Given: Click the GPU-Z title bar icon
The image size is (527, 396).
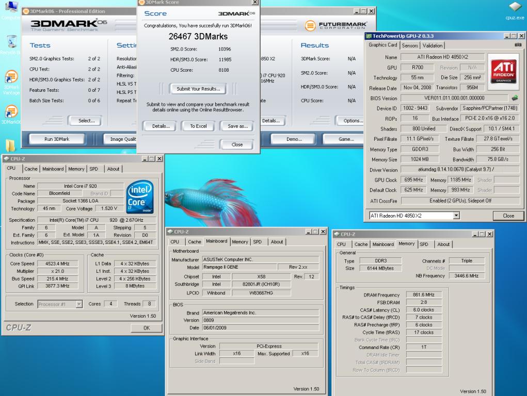Looking at the screenshot, I should click(369, 36).
